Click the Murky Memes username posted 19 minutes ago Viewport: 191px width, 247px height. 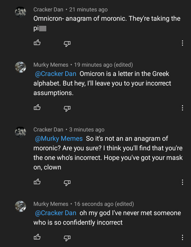coord(51,65)
